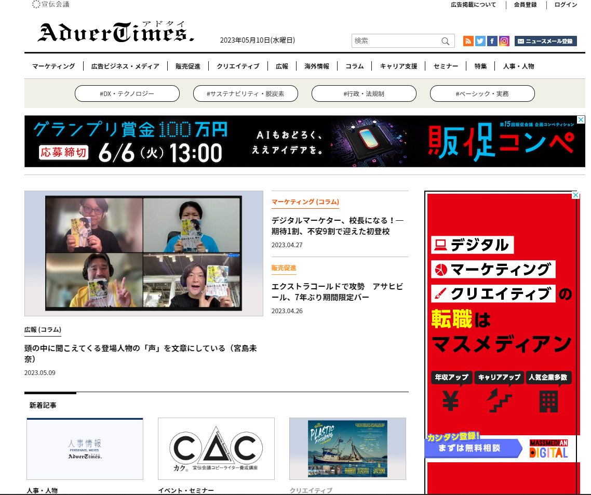
Task: Open the セミナー menu item
Action: click(445, 66)
